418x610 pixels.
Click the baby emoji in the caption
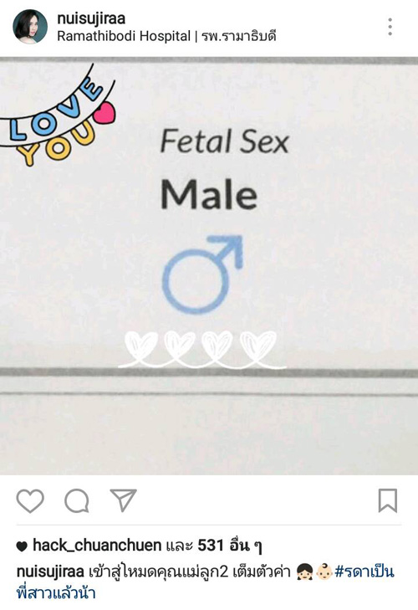click(324, 573)
